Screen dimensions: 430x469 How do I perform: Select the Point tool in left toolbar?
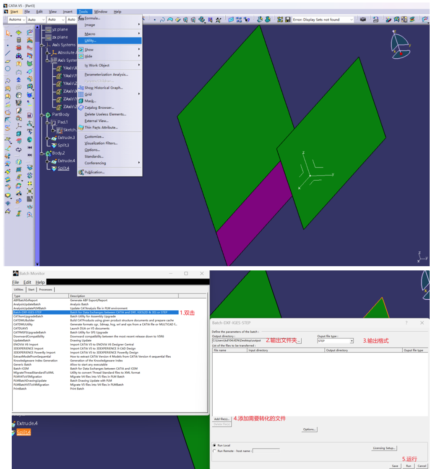(x=8, y=46)
